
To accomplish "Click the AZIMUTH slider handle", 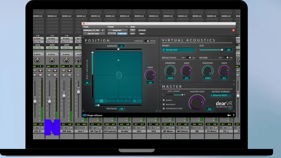I will coord(118,49).
